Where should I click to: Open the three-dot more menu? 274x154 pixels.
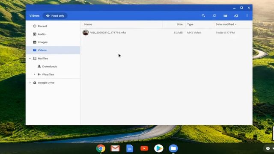(247, 16)
